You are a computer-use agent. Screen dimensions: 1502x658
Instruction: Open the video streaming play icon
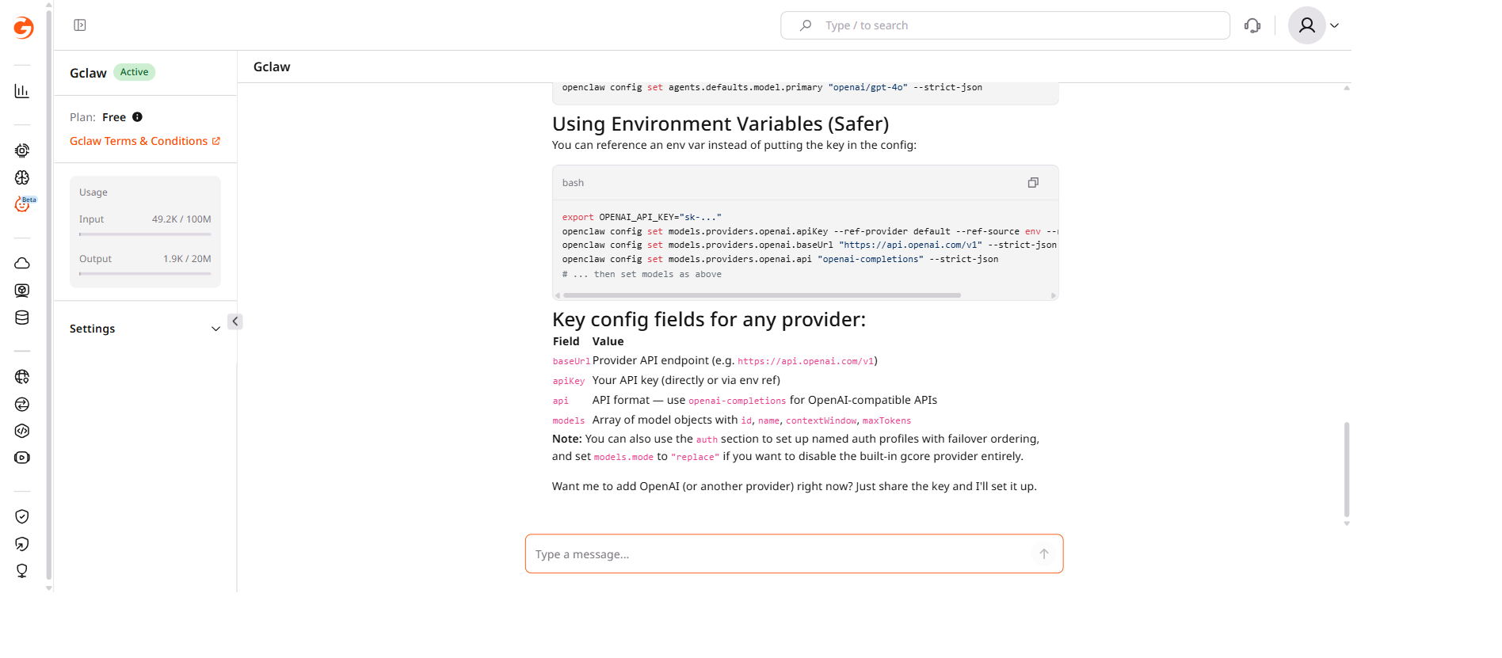click(22, 458)
